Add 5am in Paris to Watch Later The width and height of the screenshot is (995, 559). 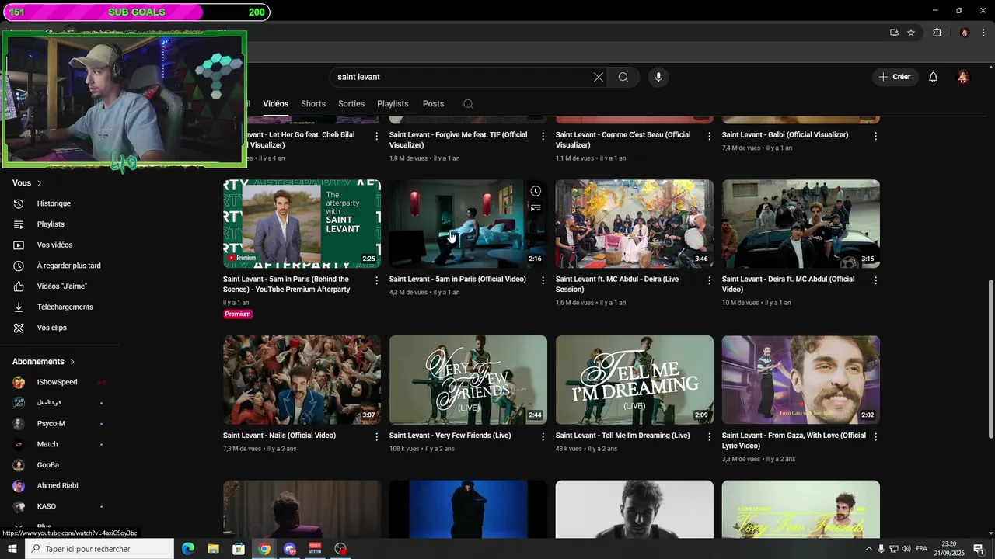[x=536, y=191]
